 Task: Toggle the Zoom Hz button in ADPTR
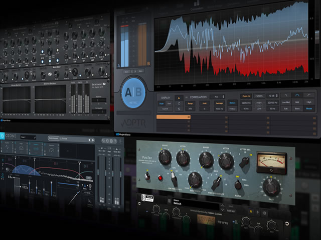coord(246,96)
